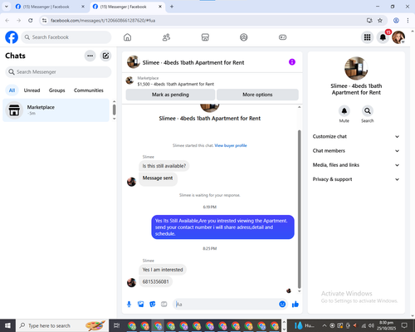Open conversation information purple icon
Image resolution: width=415 pixels, height=332 pixels.
292,62
